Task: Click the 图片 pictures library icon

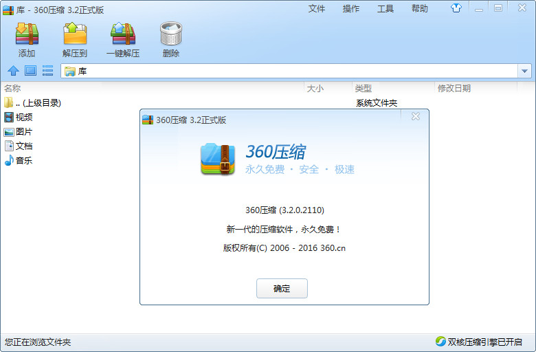Action: (x=9, y=132)
